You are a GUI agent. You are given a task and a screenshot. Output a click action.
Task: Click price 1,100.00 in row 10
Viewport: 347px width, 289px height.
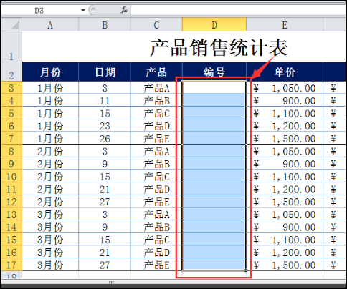(285, 177)
